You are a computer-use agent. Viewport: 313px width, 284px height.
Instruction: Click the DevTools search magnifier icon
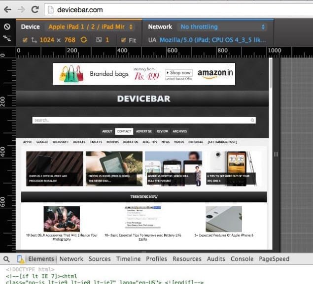pyautogui.click(x=6, y=259)
